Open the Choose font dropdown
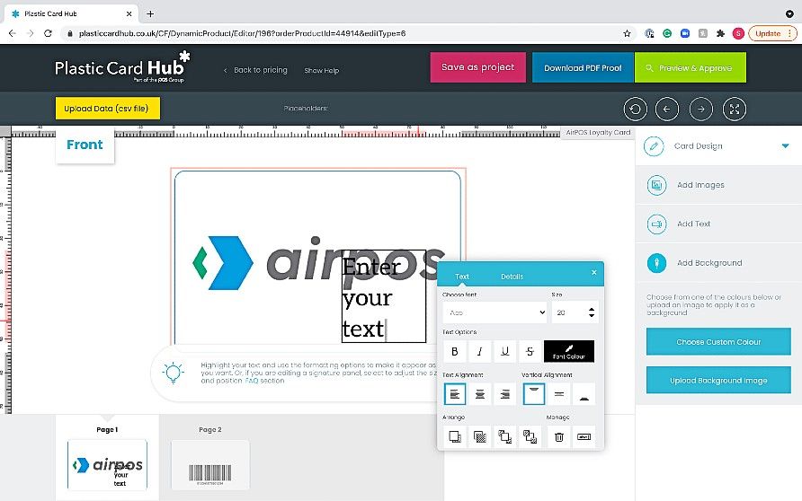Viewport: 802px width, 501px height. (495, 312)
